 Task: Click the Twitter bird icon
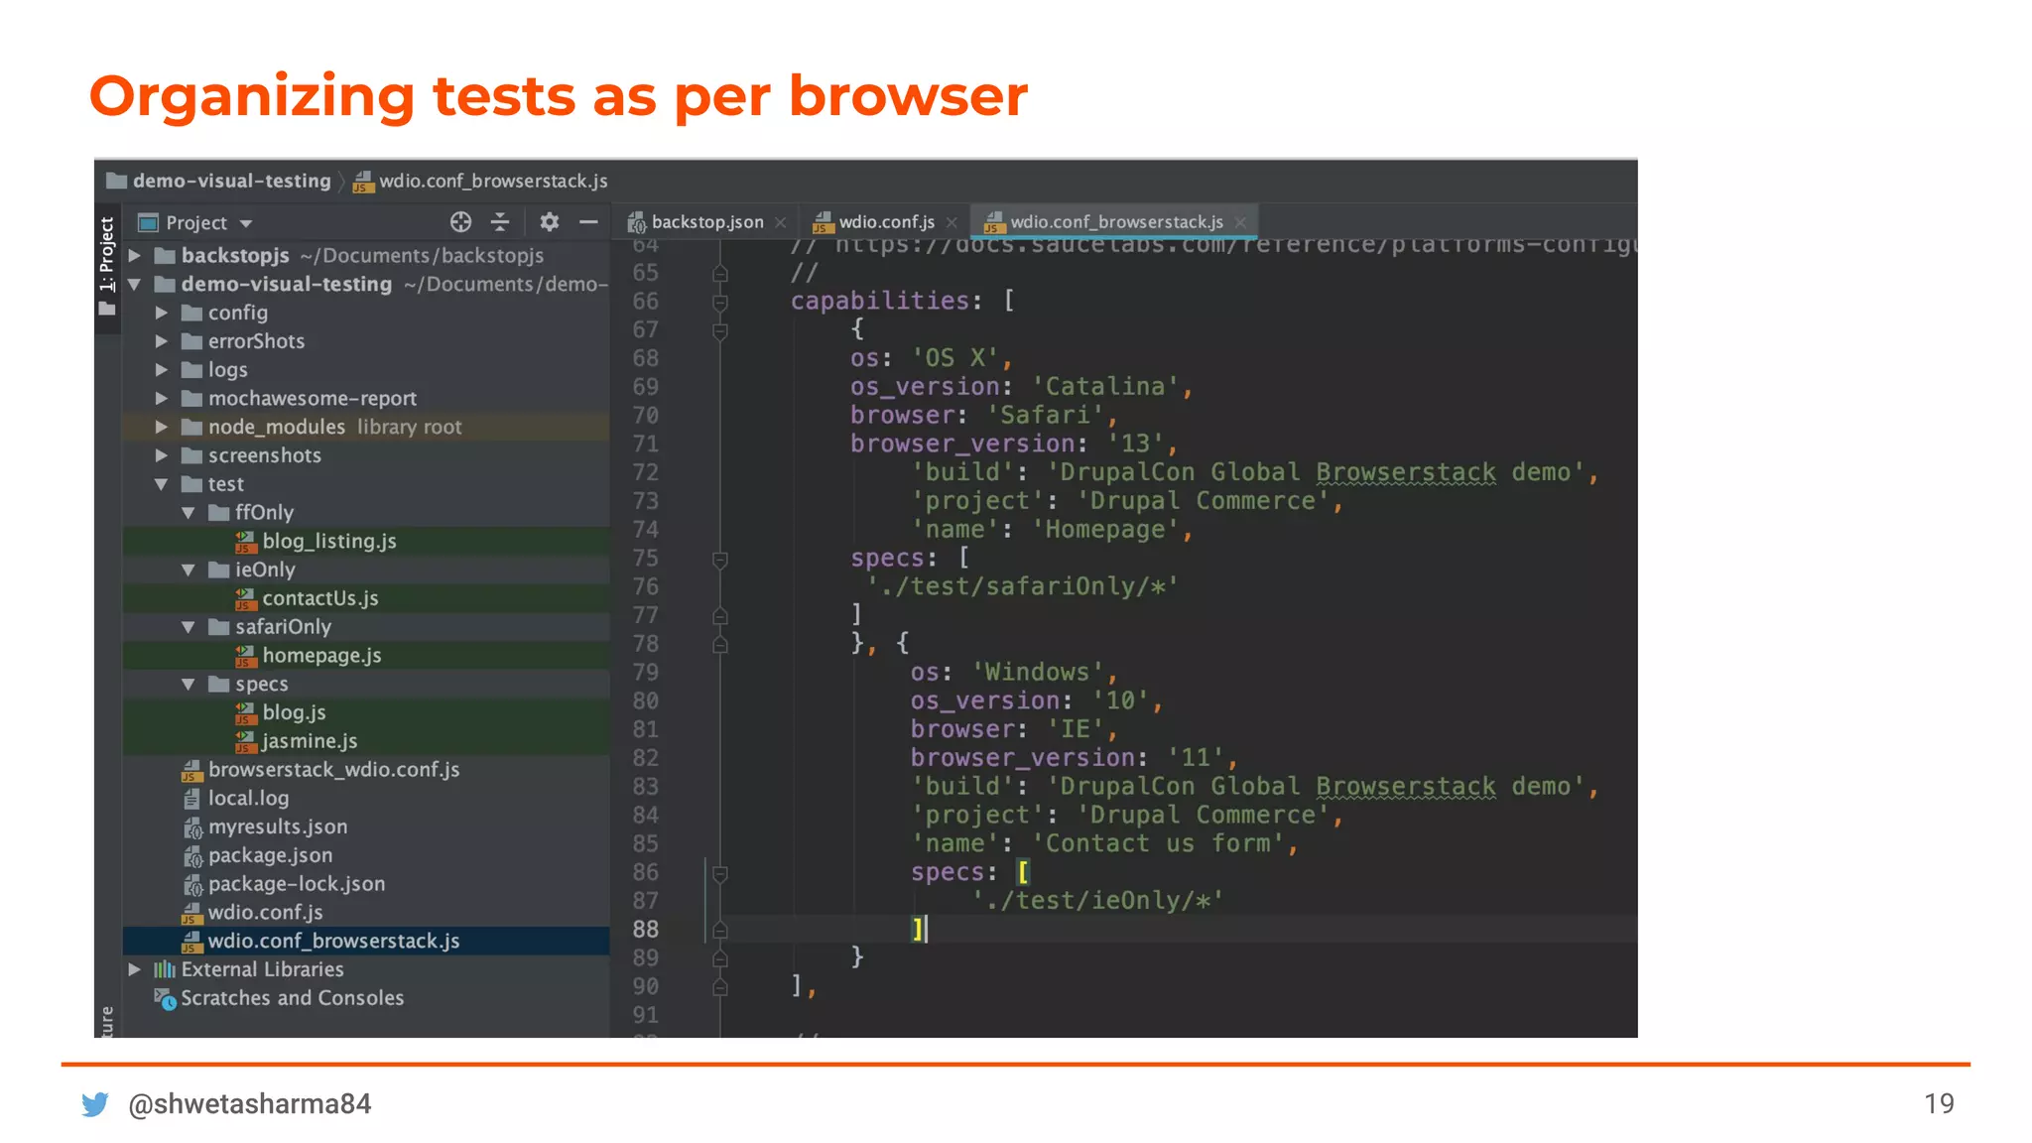[95, 1104]
